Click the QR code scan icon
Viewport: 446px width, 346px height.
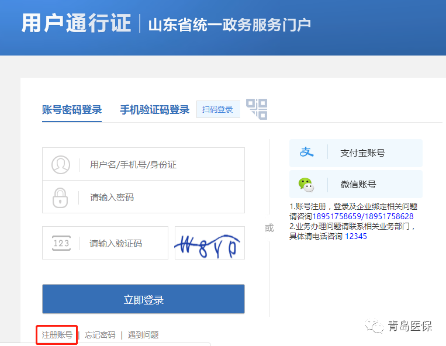coord(257,109)
